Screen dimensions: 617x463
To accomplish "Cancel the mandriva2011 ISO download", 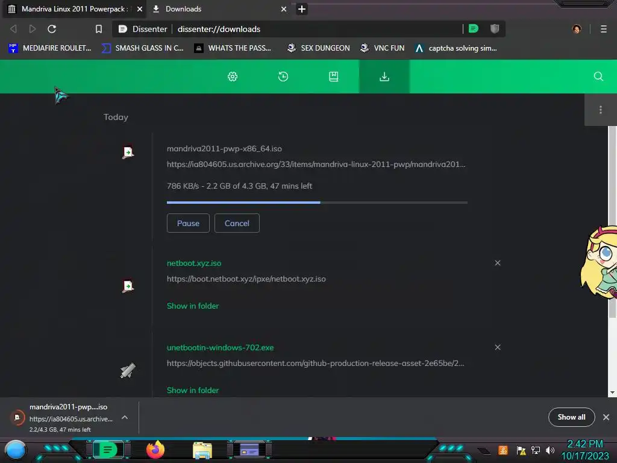I will (237, 223).
